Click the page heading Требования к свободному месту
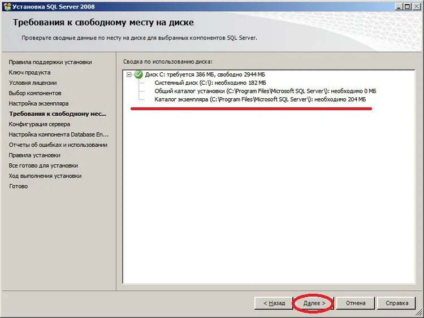This screenshot has height=318, width=424. (x=103, y=22)
